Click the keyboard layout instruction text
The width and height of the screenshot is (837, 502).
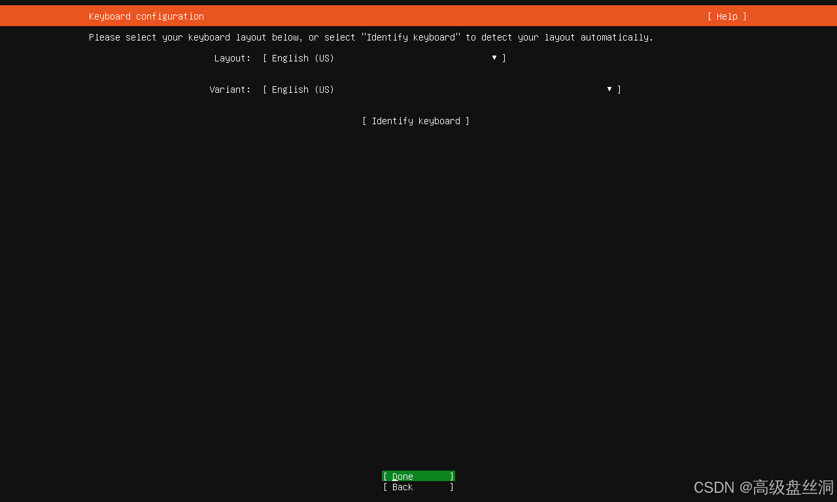[x=371, y=37]
